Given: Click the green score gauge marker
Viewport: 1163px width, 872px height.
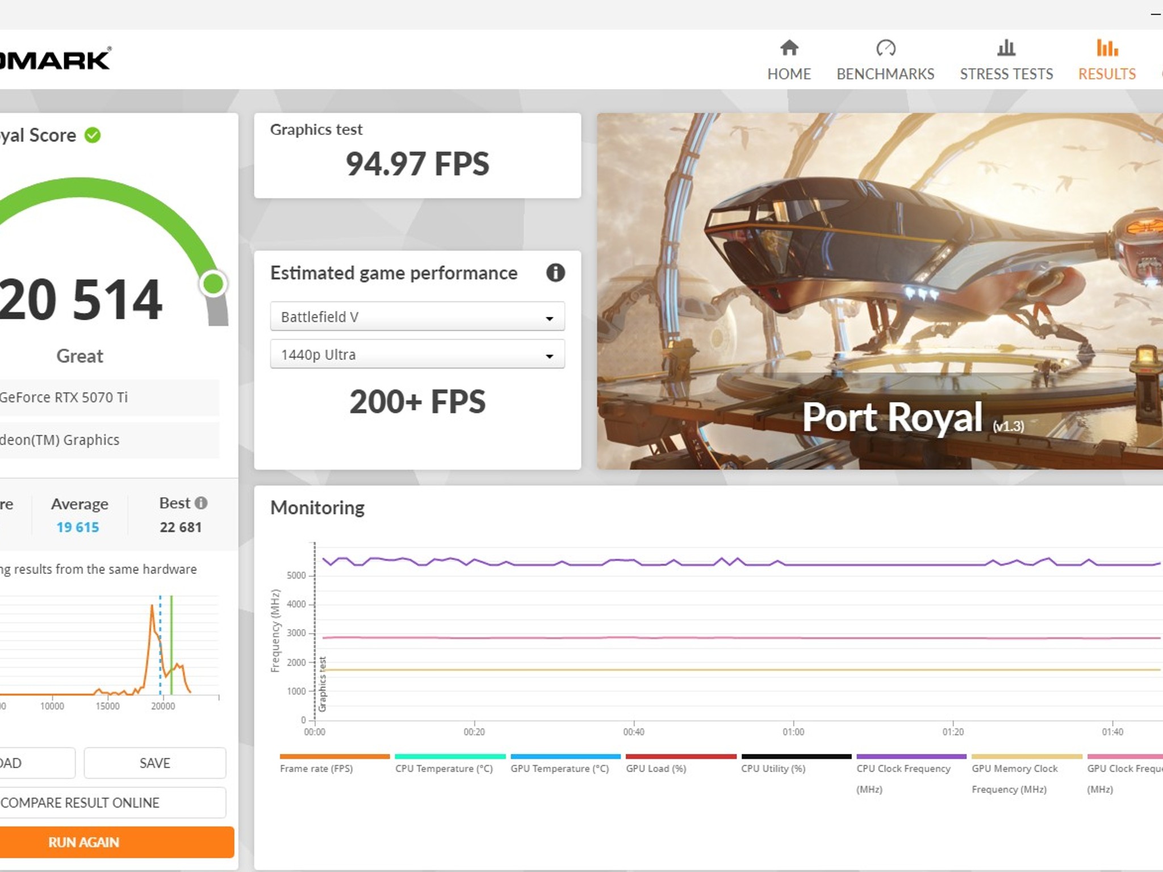Looking at the screenshot, I should 214,283.
